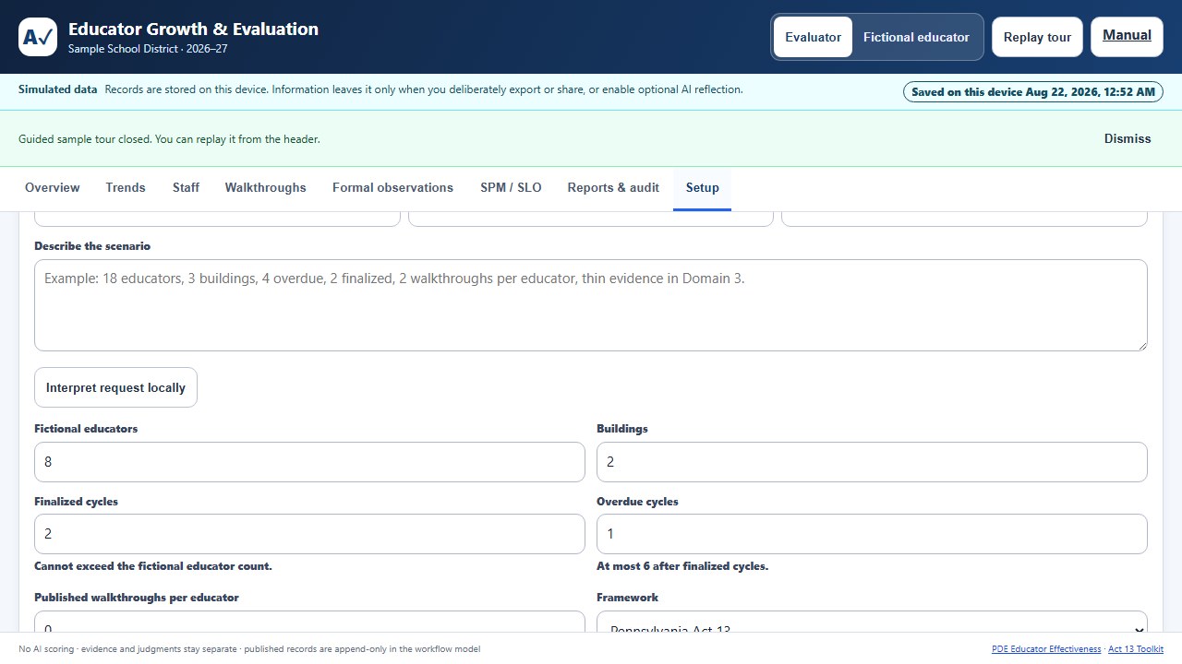Image resolution: width=1182 pixels, height=664 pixels.
Task: Dismiss the guided tour notice
Action: (x=1128, y=138)
